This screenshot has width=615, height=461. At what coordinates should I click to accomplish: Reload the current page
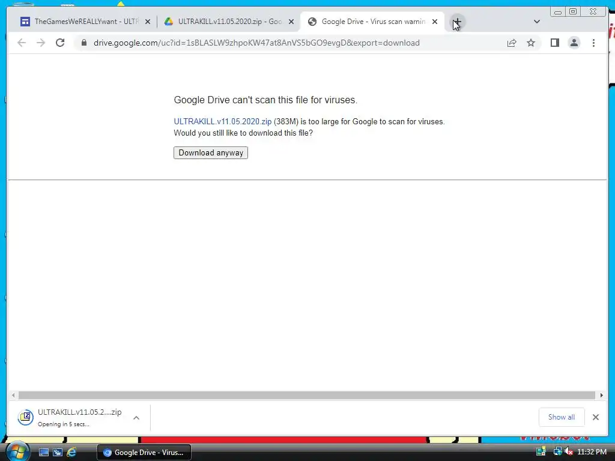(x=60, y=43)
